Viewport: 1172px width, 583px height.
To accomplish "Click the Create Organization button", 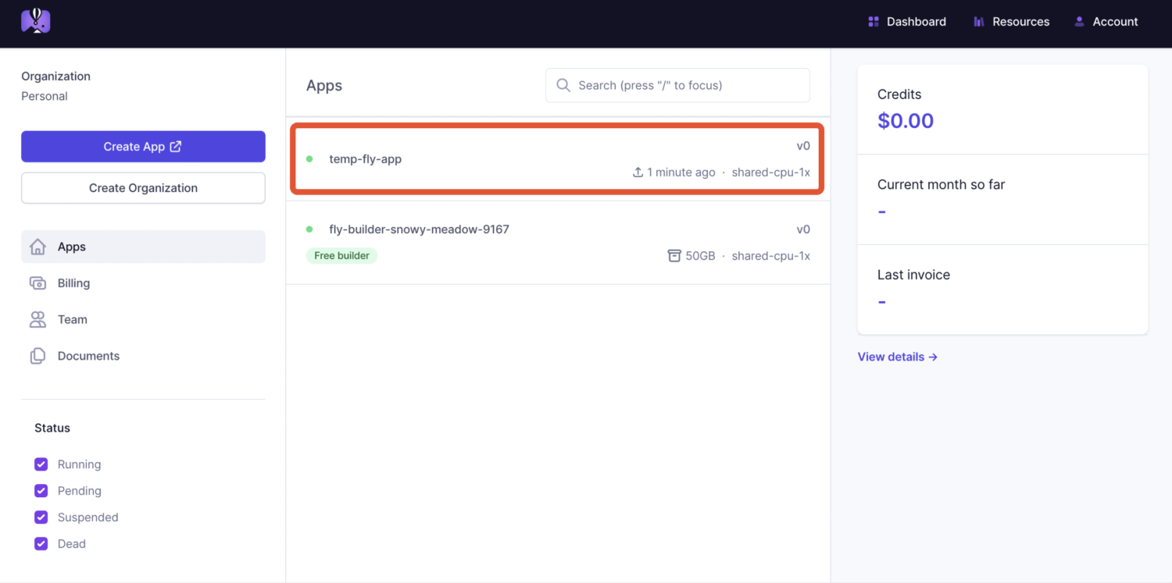I will pos(143,188).
